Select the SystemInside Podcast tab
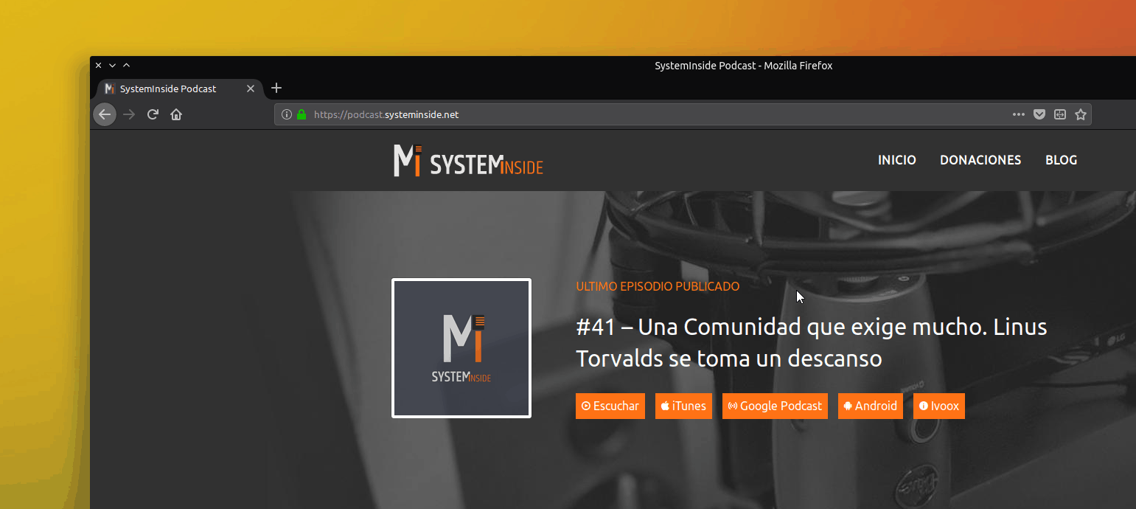This screenshot has width=1136, height=509. pos(168,89)
